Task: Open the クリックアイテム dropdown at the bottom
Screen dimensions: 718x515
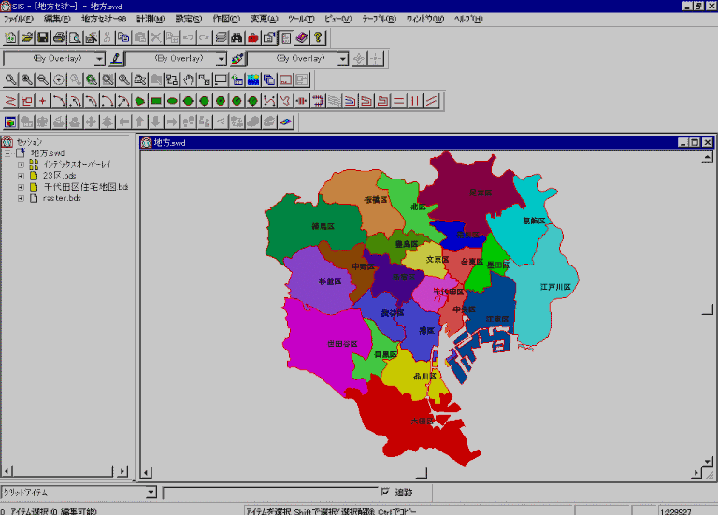Action: click(x=151, y=493)
